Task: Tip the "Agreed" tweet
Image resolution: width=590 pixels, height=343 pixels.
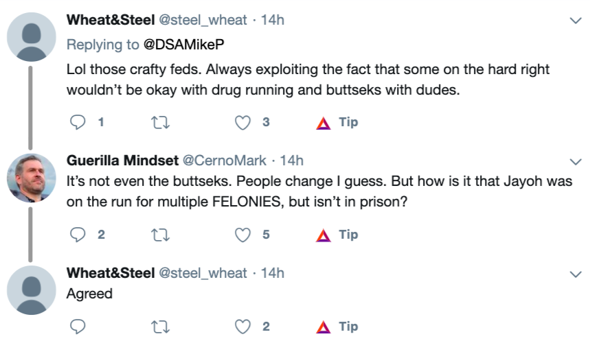Action: pyautogui.click(x=338, y=327)
